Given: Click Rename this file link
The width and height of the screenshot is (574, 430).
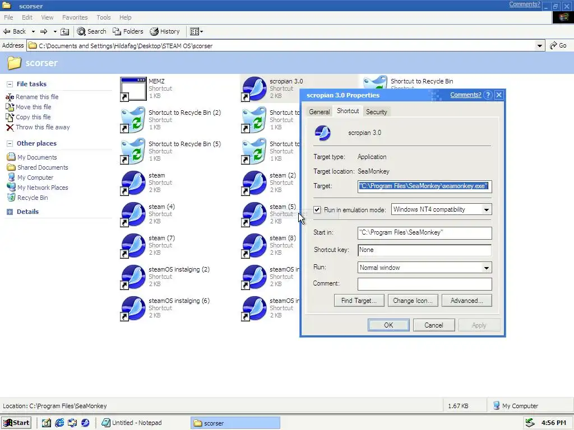Looking at the screenshot, I should click(37, 97).
